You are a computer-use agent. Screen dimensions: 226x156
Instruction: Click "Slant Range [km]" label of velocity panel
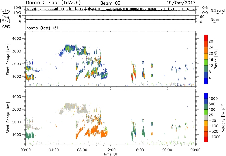coord(8,118)
